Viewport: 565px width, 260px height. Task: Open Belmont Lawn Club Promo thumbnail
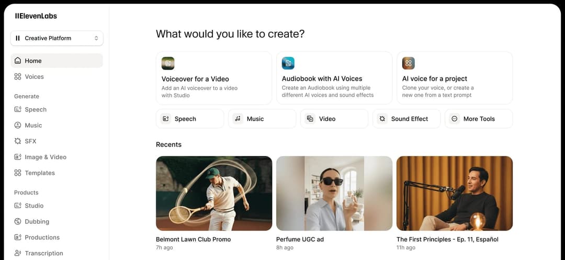pos(214,194)
